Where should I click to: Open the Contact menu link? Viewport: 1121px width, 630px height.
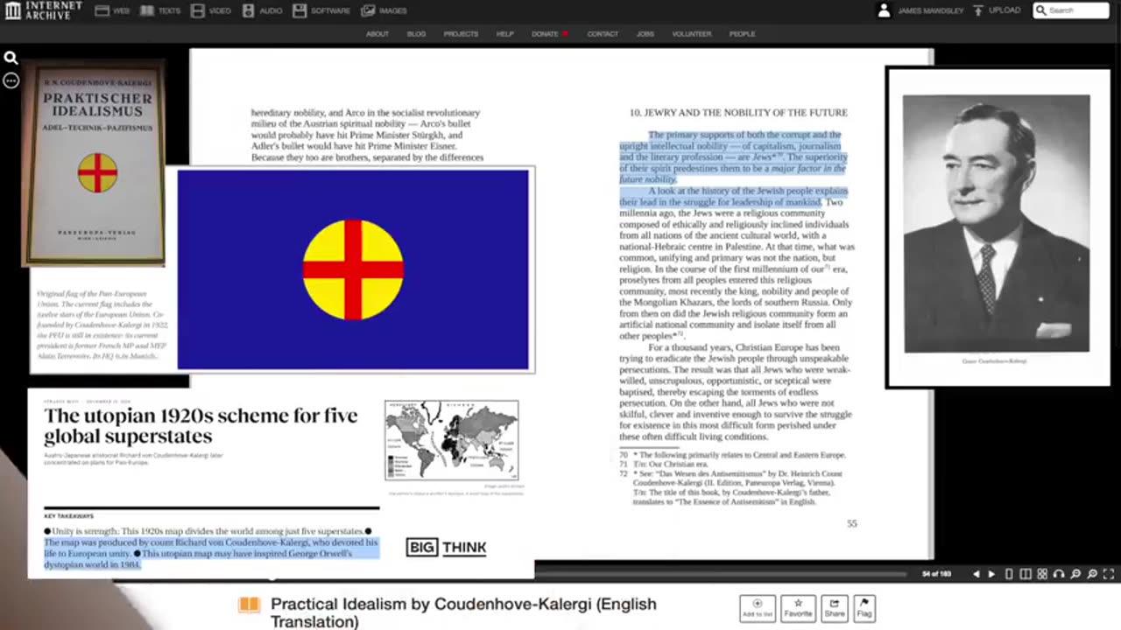pyautogui.click(x=603, y=34)
